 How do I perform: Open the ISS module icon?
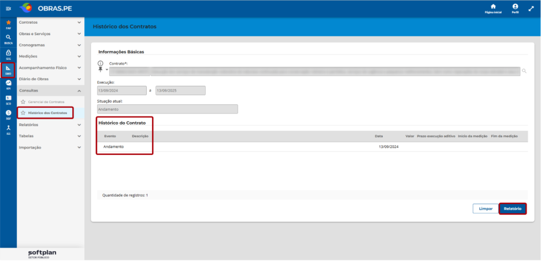[x=9, y=130]
